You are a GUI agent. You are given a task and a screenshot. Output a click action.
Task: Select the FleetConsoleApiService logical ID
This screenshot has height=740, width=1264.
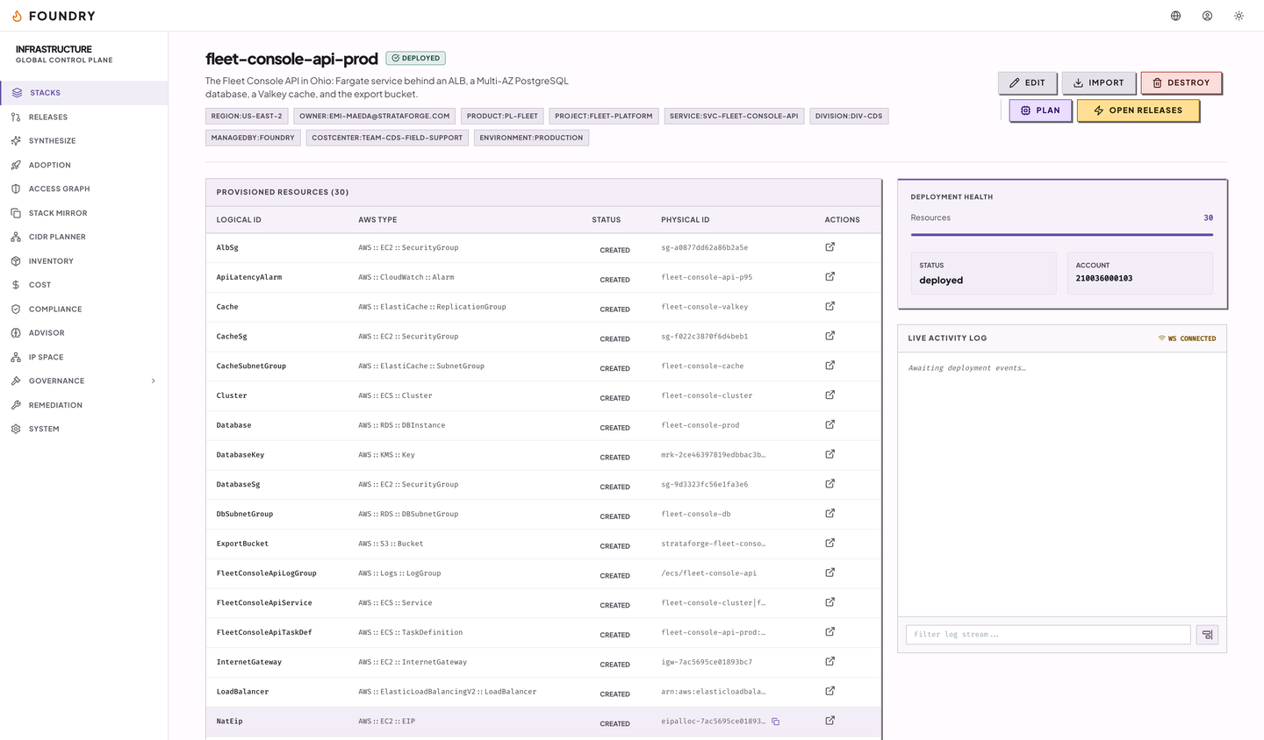264,603
